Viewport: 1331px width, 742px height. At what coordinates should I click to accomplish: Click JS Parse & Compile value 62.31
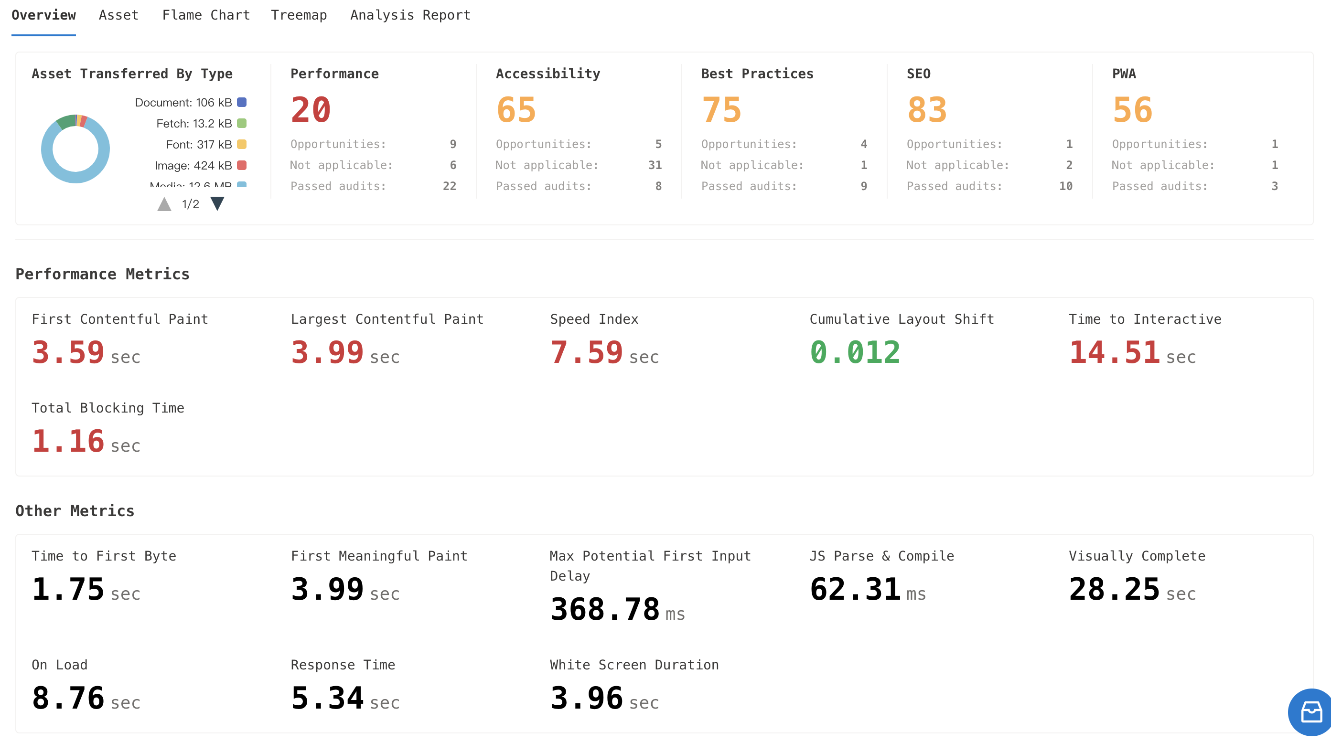click(x=855, y=590)
